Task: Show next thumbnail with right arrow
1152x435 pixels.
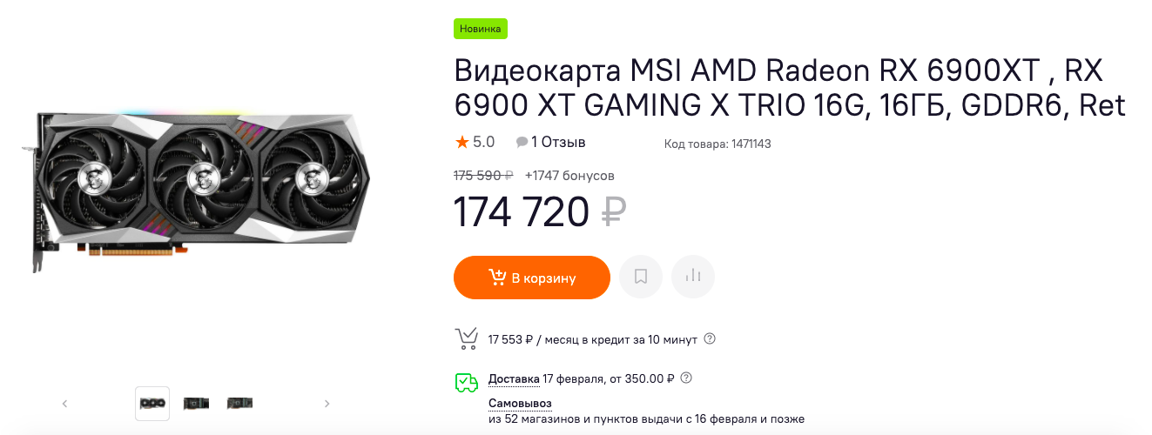Action: [x=327, y=404]
